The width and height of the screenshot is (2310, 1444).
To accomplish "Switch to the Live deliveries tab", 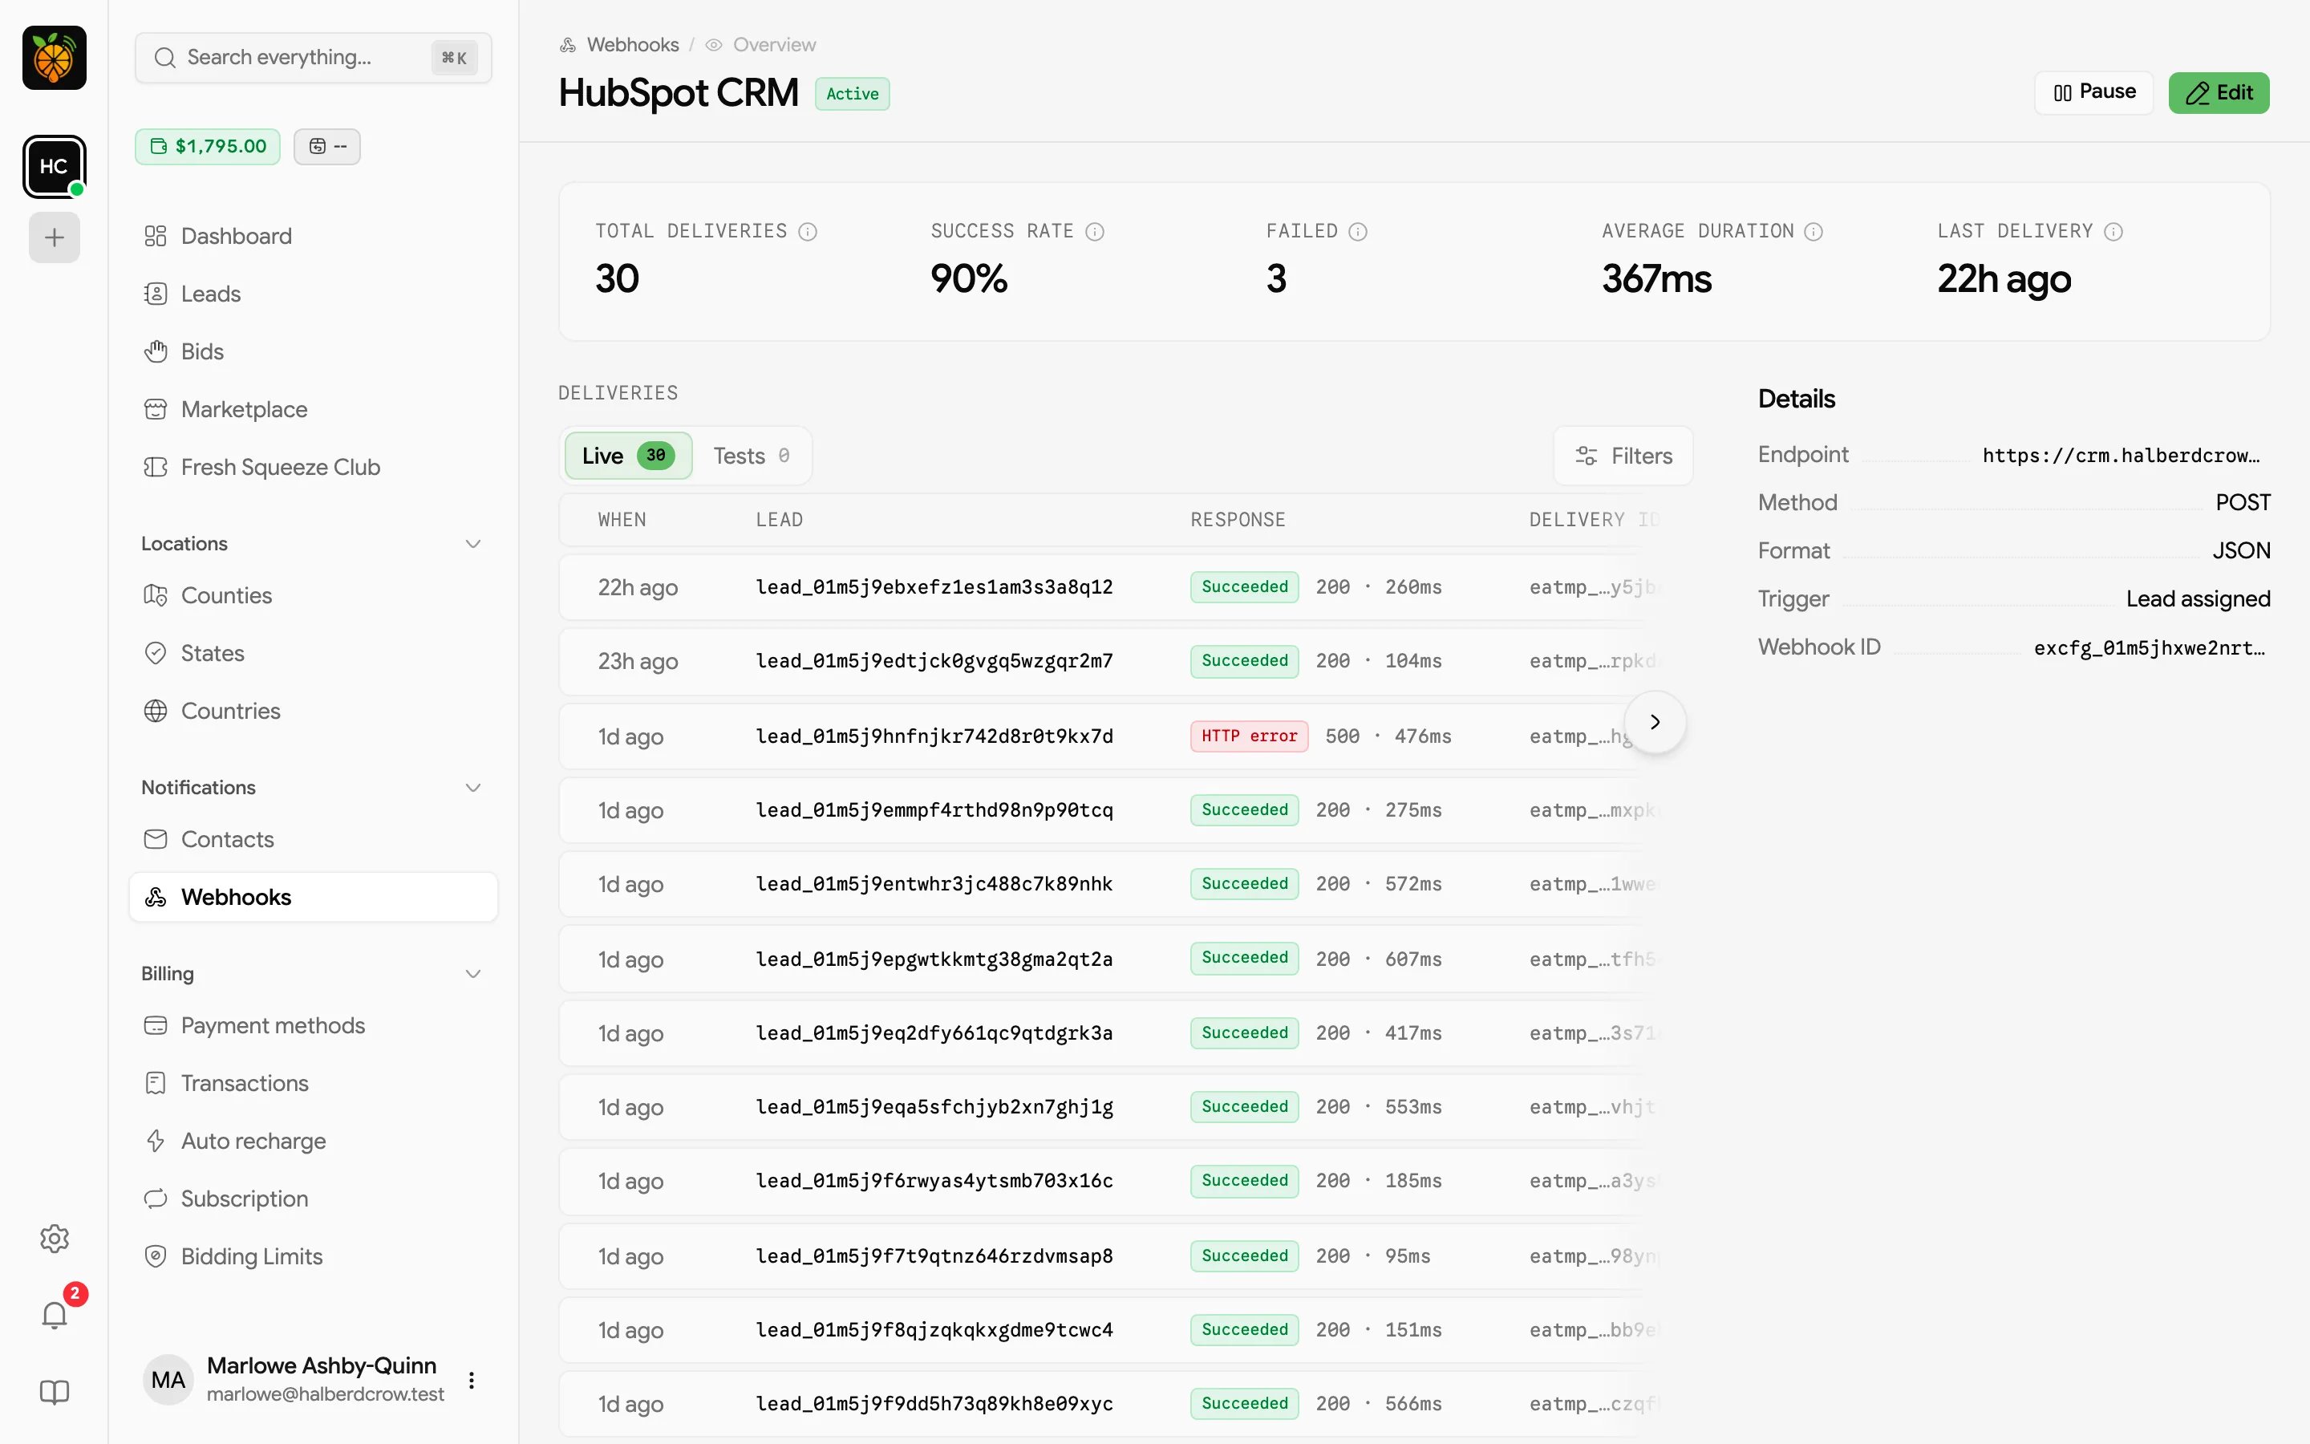I will coord(628,456).
